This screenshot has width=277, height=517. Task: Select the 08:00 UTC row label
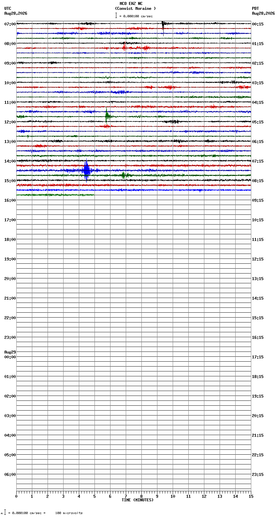tap(10, 43)
